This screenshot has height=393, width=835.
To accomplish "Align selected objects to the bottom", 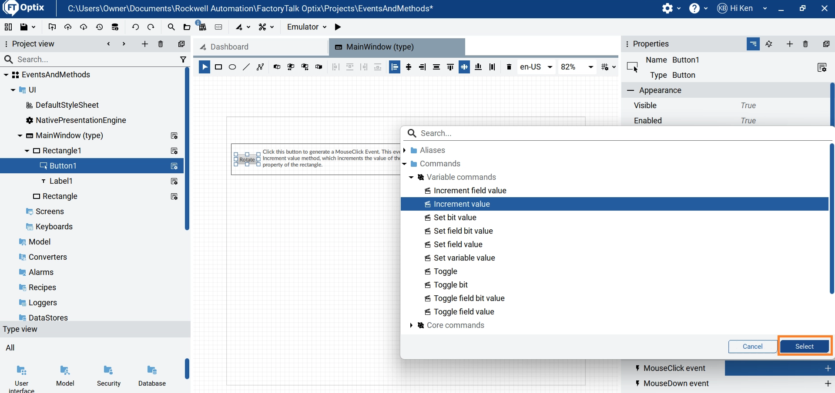I will tap(478, 67).
